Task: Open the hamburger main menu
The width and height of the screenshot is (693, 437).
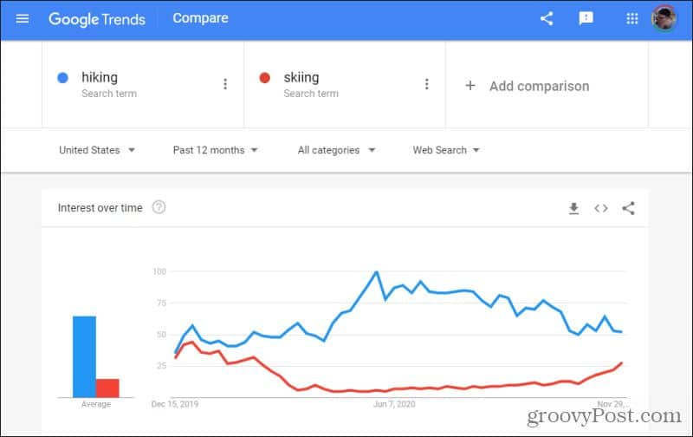Action: pyautogui.click(x=23, y=18)
